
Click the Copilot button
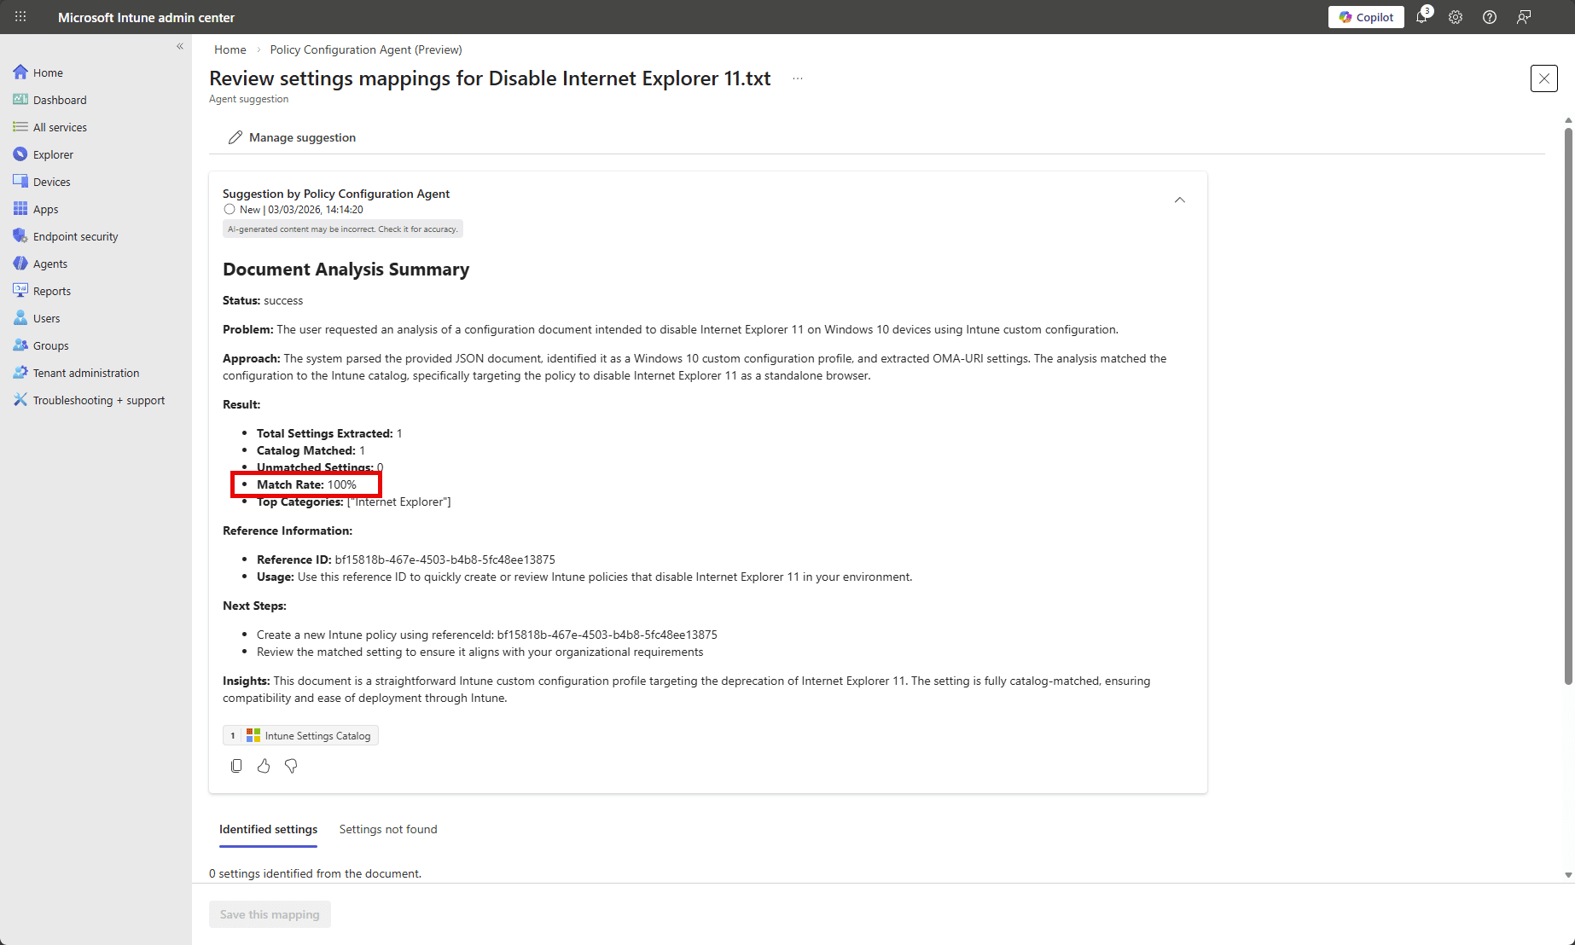coord(1366,17)
